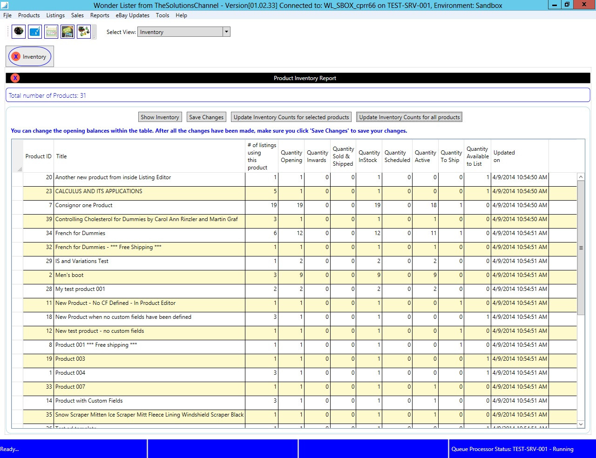Click the sale price-tags toolbar icon
This screenshot has height=458, width=596.
click(68, 32)
